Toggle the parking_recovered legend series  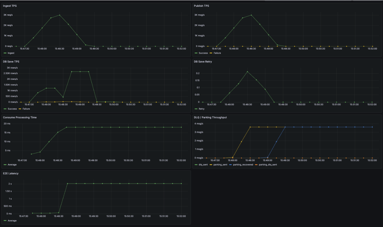pos(243,165)
